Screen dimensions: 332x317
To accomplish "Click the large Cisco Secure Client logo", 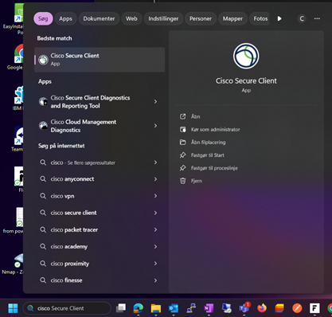I will (246, 56).
